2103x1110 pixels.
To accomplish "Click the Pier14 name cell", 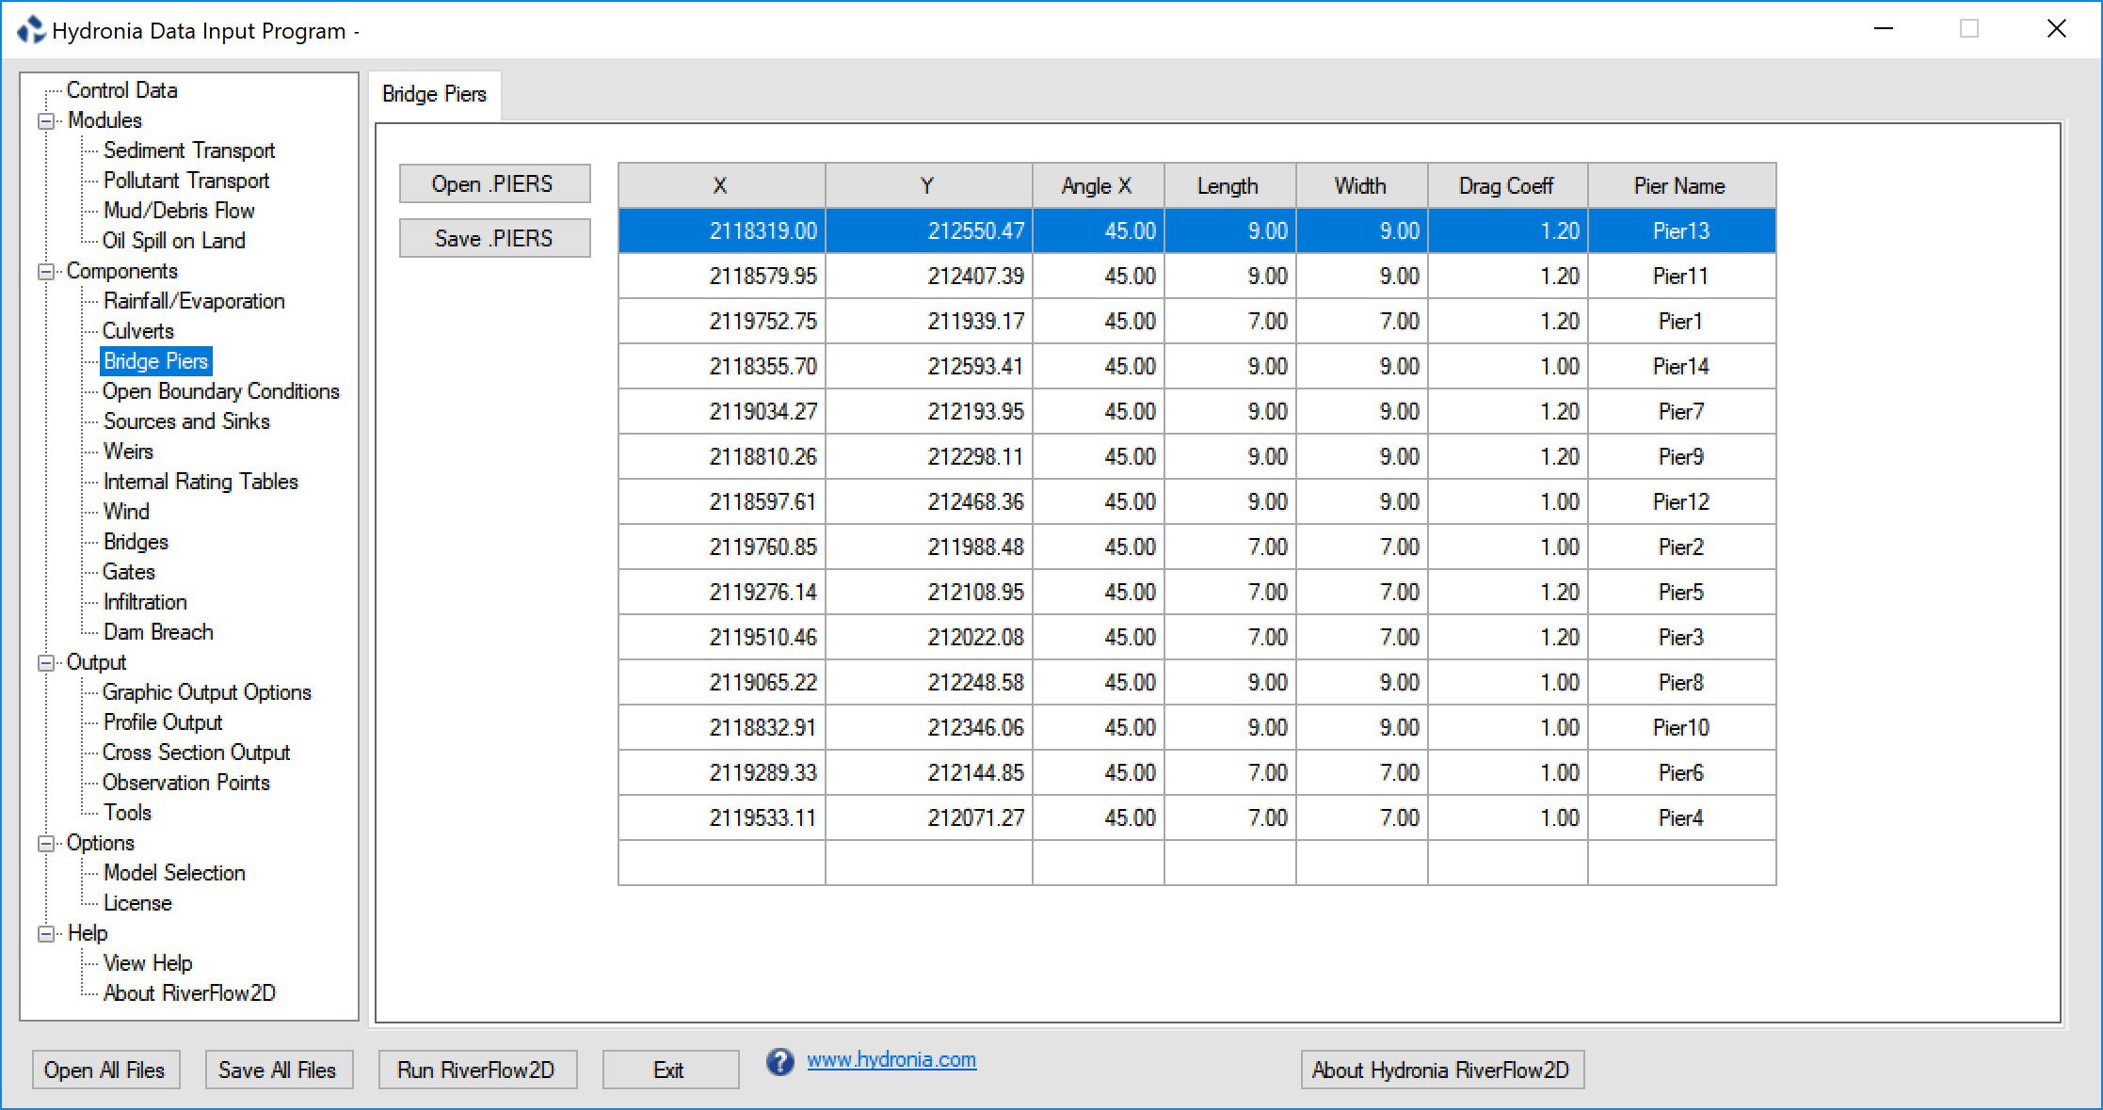I will click(1682, 367).
